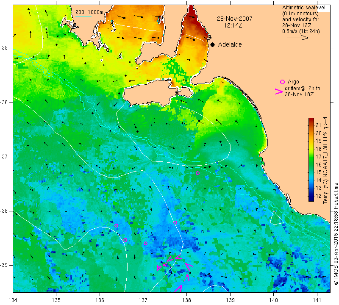Click the '200 1000m' depth label
The height and width of the screenshot is (305, 339).
tap(89, 12)
